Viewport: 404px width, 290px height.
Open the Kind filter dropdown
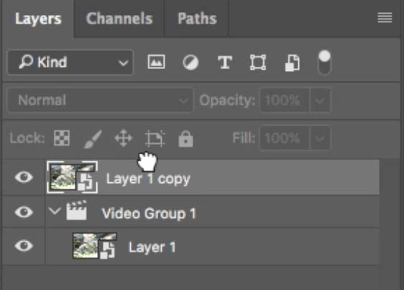[x=70, y=62]
